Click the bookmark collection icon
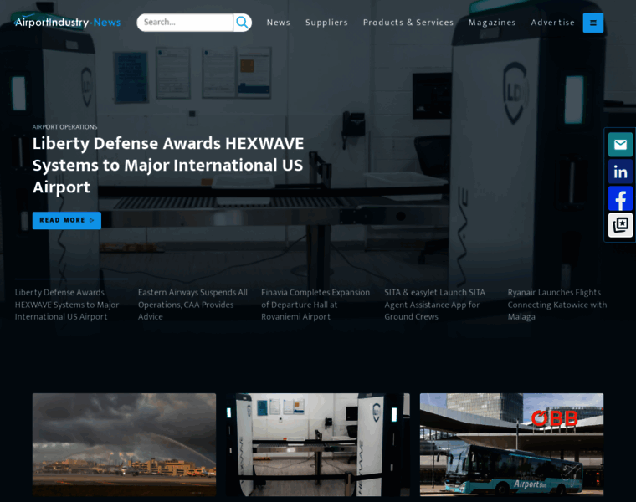 620,225
